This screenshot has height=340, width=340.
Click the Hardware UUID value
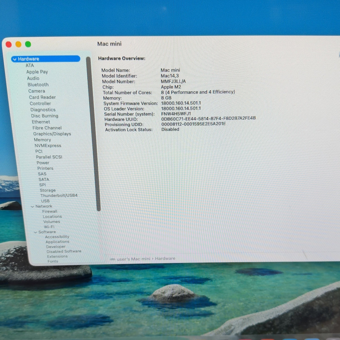coord(208,118)
